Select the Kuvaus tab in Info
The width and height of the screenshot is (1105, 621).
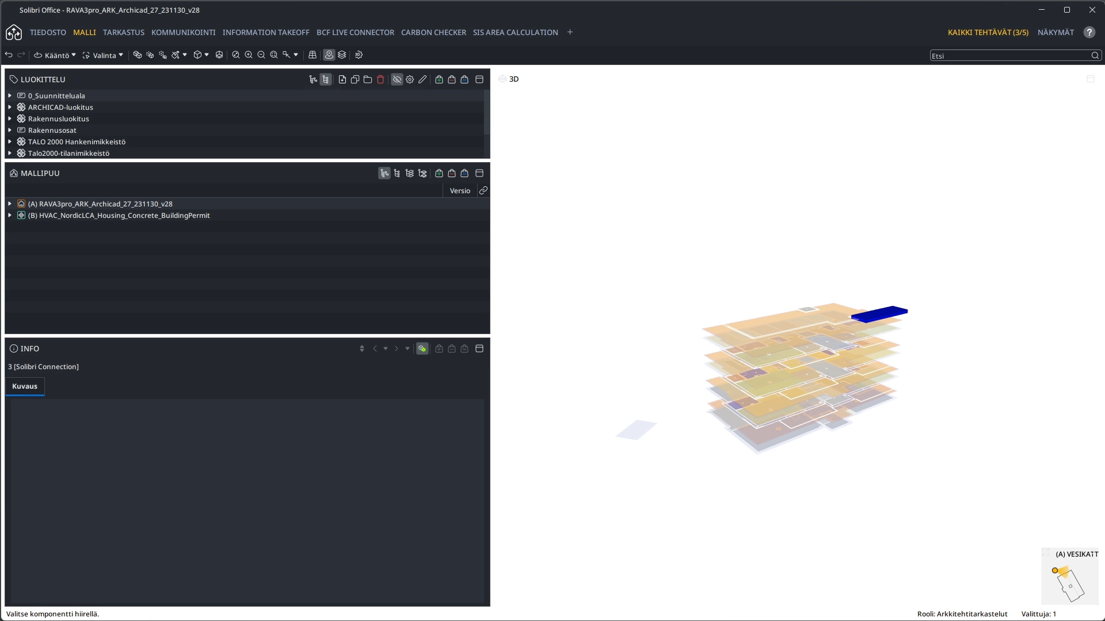tap(25, 386)
